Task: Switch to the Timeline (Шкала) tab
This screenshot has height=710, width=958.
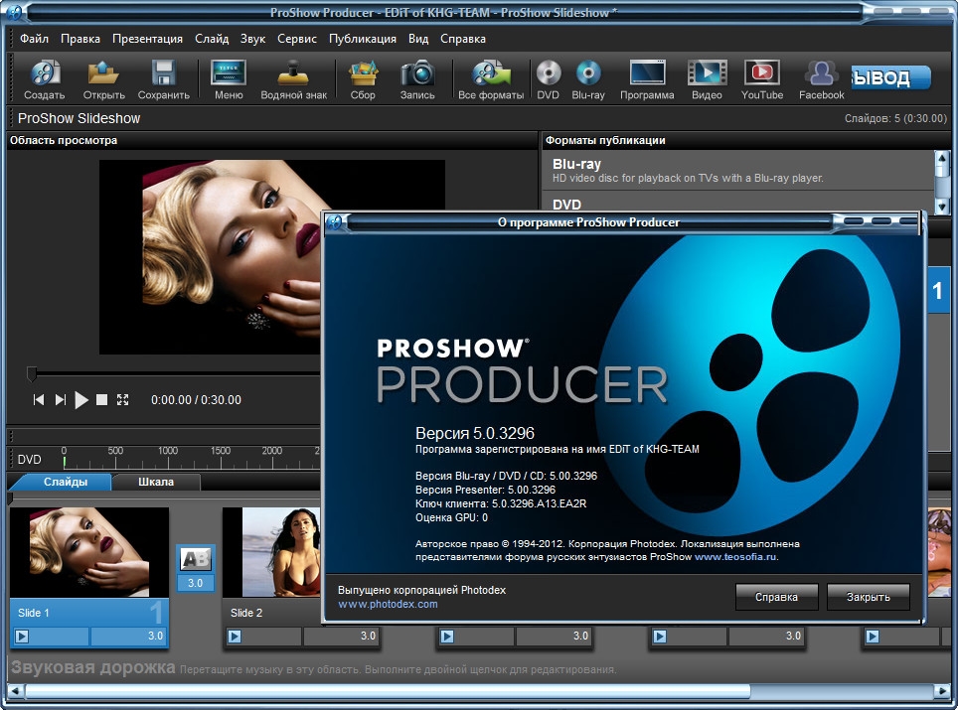Action: 156,483
